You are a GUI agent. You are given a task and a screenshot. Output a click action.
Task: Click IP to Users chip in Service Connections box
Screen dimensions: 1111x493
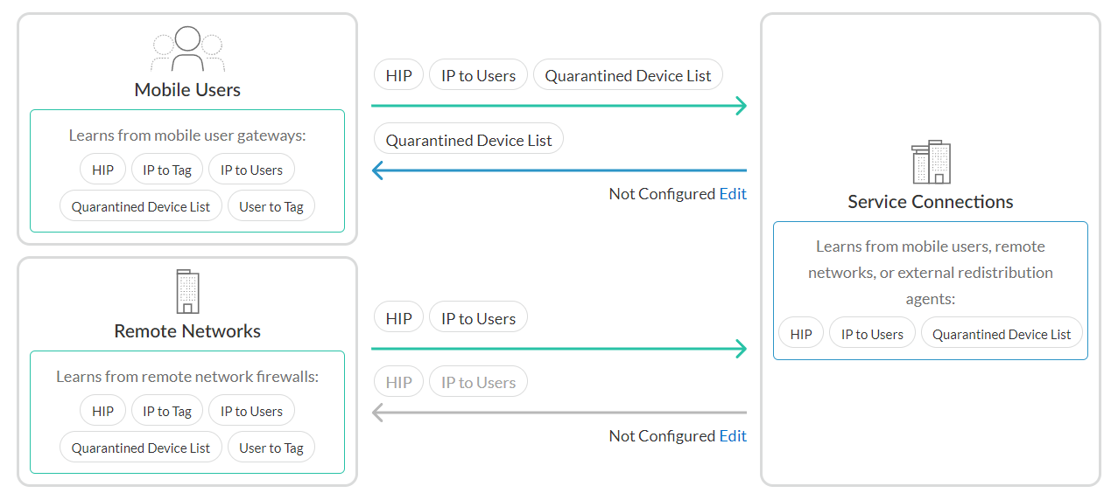pyautogui.click(x=872, y=334)
